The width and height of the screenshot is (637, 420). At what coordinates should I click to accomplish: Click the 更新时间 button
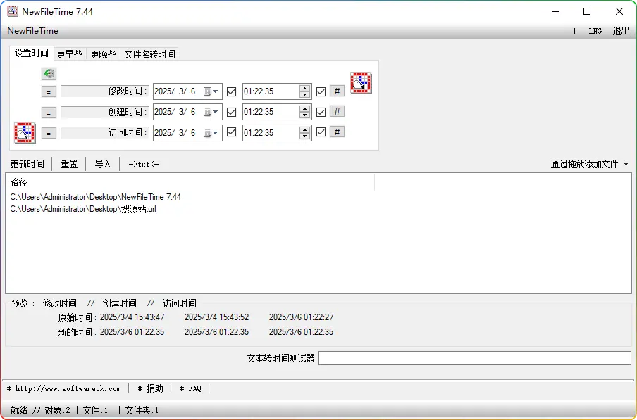pos(27,163)
